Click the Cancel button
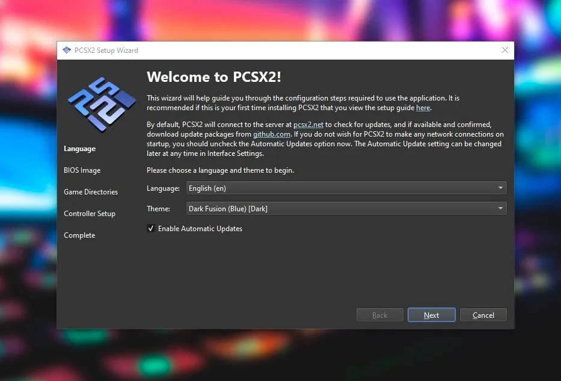Viewport: 561px width, 381px height. point(483,315)
